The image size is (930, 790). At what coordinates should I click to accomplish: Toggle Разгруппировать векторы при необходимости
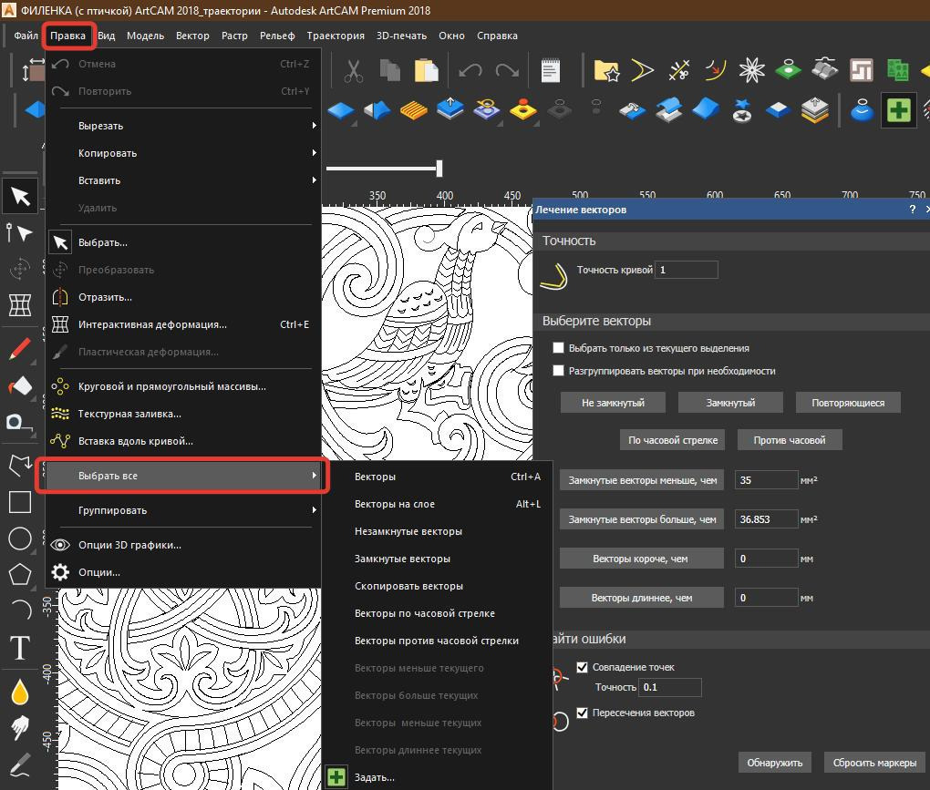point(558,371)
